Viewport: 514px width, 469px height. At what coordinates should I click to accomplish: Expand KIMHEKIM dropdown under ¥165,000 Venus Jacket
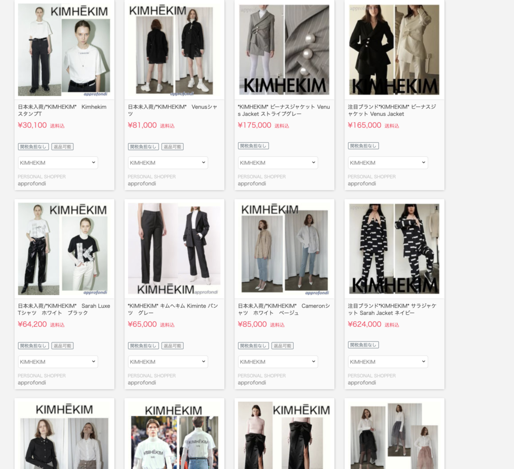coord(388,163)
